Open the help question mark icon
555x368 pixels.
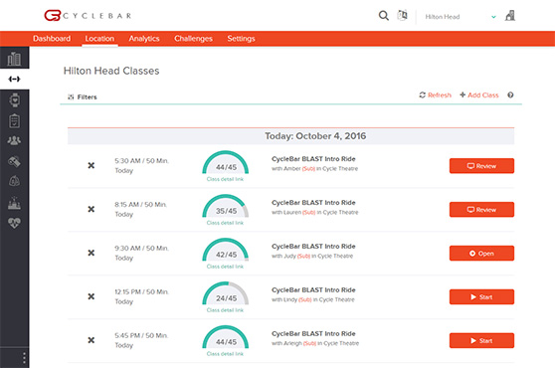point(510,94)
